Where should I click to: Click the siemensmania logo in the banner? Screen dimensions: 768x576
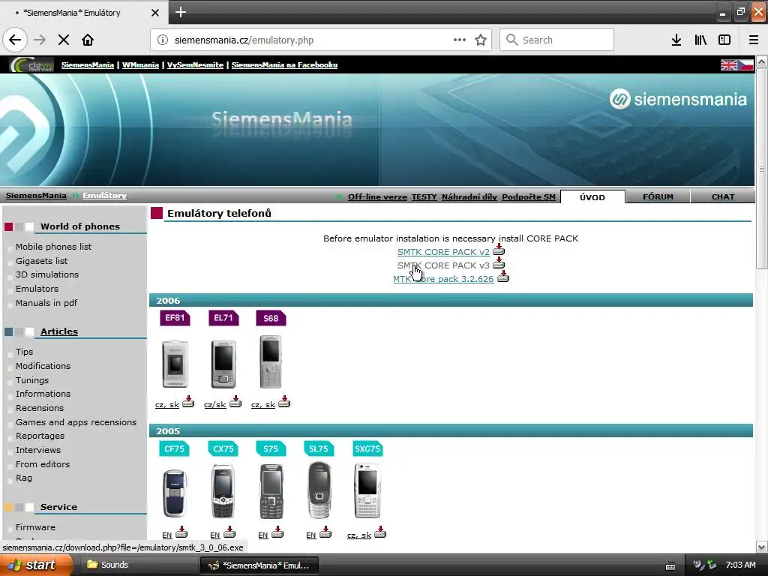(678, 100)
